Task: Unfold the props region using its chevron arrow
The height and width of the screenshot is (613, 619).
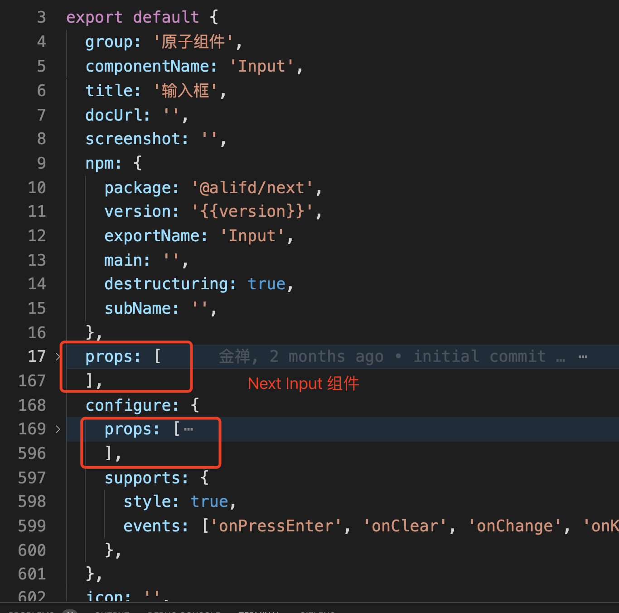Action: (58, 356)
